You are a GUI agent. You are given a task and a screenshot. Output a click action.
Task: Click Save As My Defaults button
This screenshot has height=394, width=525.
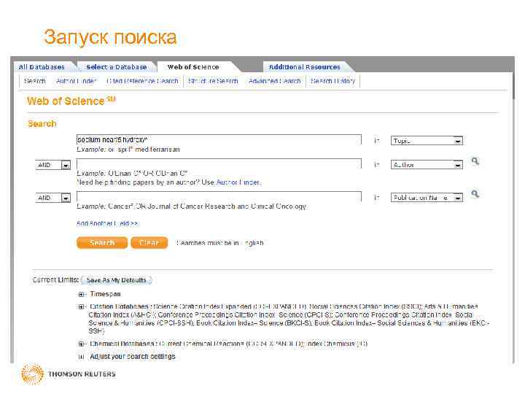pyautogui.click(x=117, y=280)
